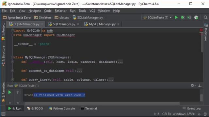The image size is (209, 117).
Task: Show more Run panel actions under play button
Action: [x=10, y=103]
